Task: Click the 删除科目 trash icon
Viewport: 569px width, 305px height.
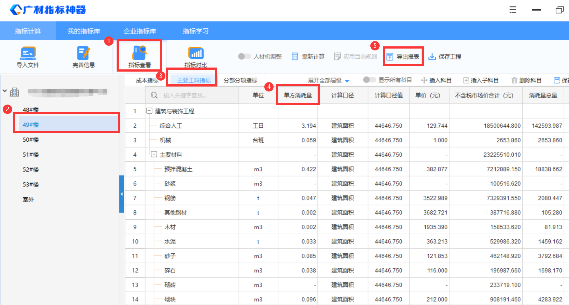Action: point(515,80)
